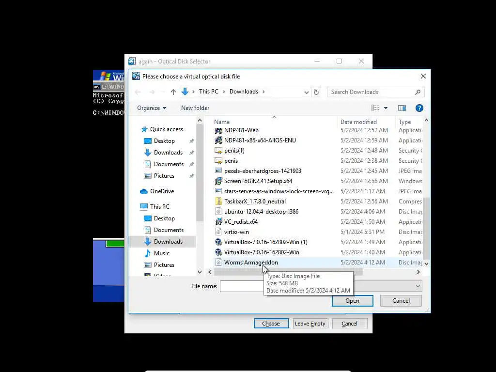
Task: Sort files by Name column header
Action: point(222,122)
